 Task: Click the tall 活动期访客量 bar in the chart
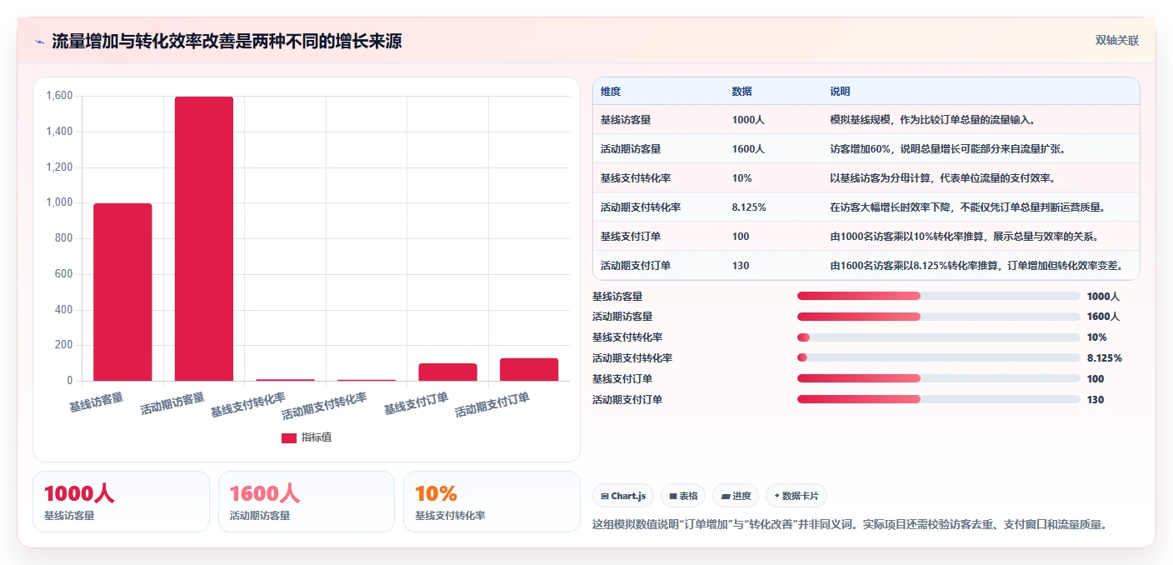tap(204, 238)
